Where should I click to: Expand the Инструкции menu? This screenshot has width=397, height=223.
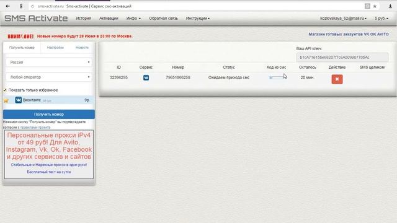(198, 18)
